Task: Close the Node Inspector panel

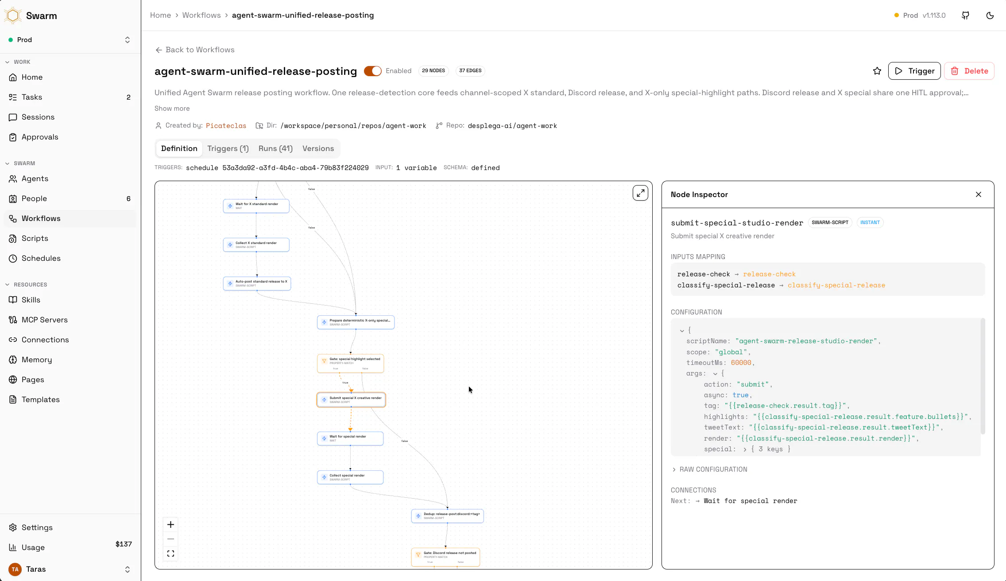Action: (x=979, y=194)
